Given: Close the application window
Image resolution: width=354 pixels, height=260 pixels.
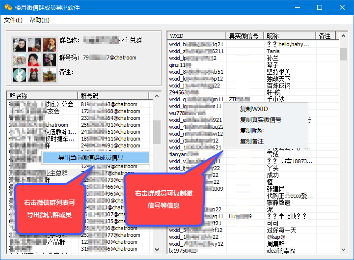Looking at the screenshot, I should pos(342,7).
